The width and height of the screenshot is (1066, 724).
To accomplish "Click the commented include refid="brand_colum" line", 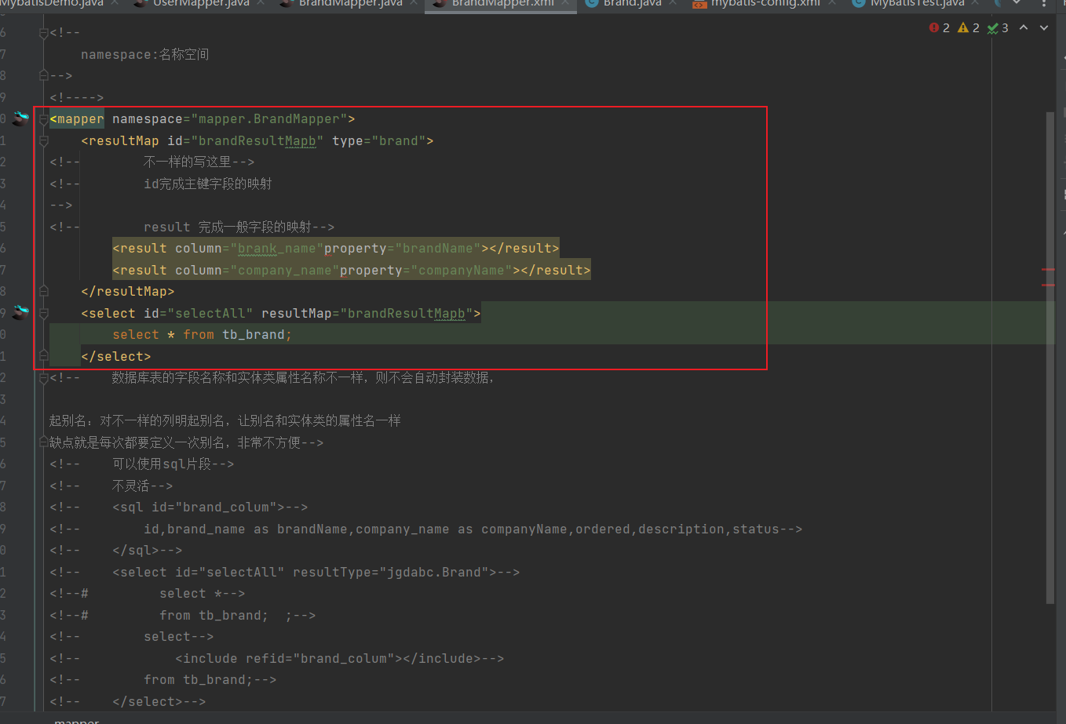I will (277, 659).
